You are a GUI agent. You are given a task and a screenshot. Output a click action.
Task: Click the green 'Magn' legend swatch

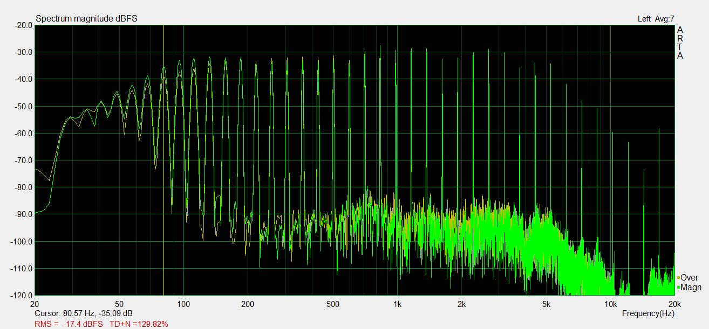coord(678,288)
